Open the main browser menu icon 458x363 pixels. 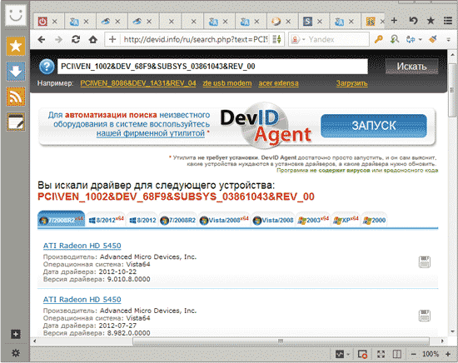point(448,21)
